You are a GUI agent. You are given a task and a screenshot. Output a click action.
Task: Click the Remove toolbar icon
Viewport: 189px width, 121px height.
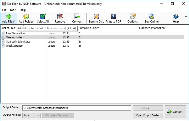coord(60,16)
